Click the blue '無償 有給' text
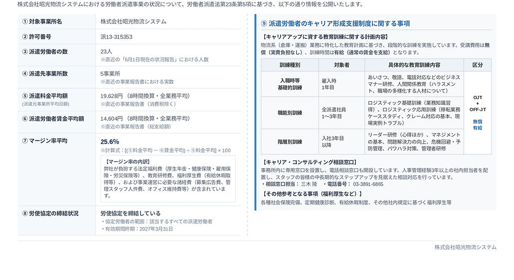This screenshot has height=280, width=514. 478,125
